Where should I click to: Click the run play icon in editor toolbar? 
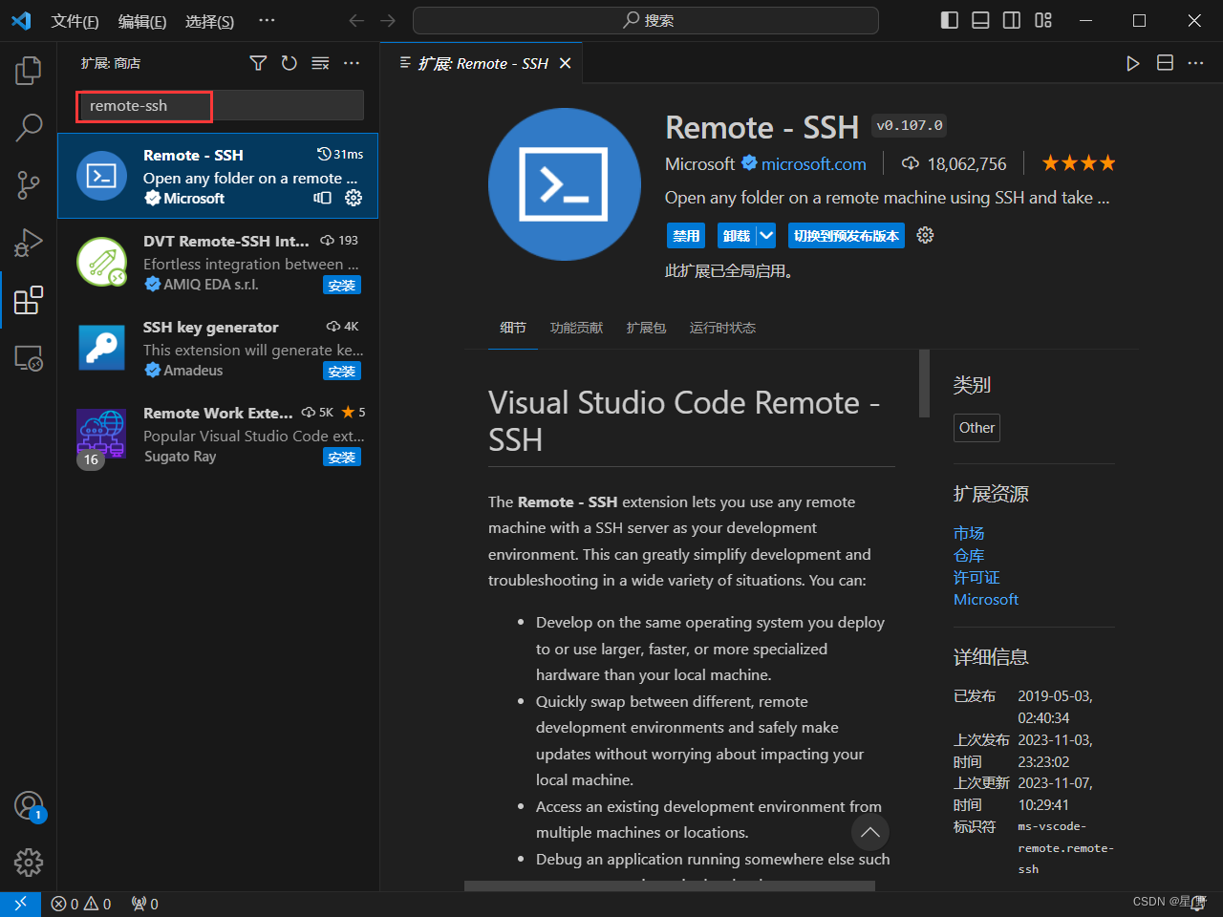pos(1133,63)
